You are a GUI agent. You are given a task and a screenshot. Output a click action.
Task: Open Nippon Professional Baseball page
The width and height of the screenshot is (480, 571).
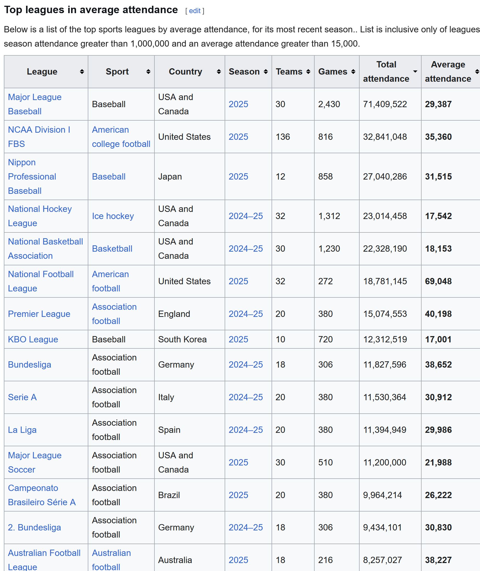pos(32,177)
